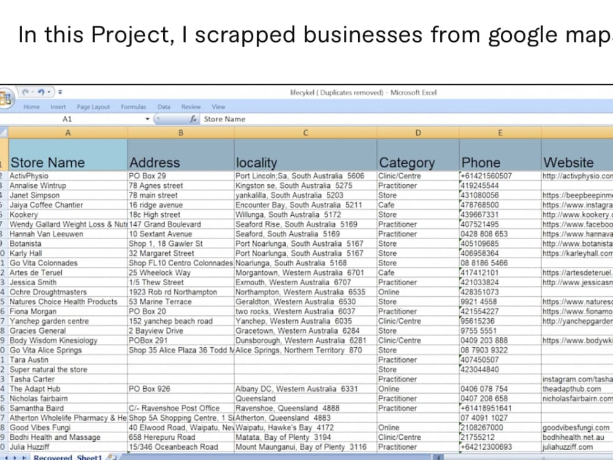Select the 08 8186 5466 phone cell
The image size is (613, 460).
[500, 263]
